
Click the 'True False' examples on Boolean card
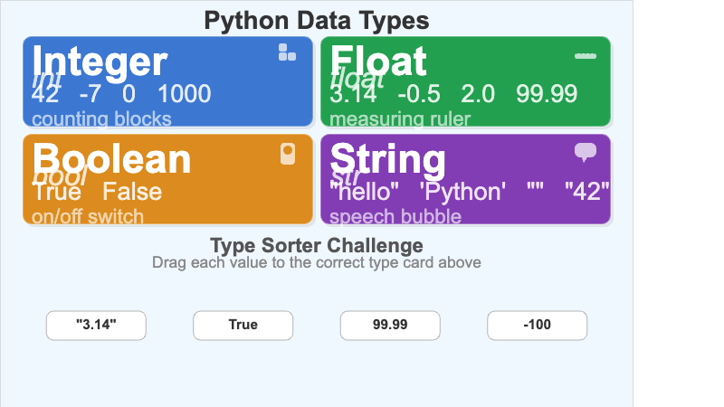[x=97, y=192]
